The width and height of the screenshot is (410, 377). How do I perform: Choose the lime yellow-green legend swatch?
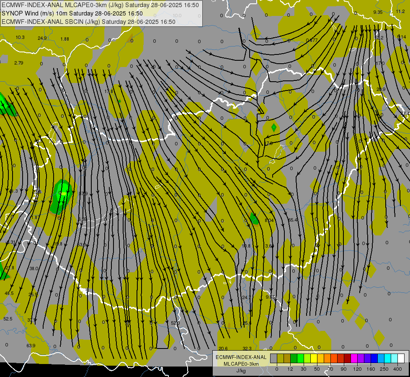pos(307,359)
